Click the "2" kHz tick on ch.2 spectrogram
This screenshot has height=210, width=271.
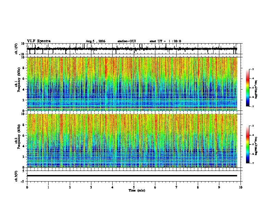[x=24, y=157]
